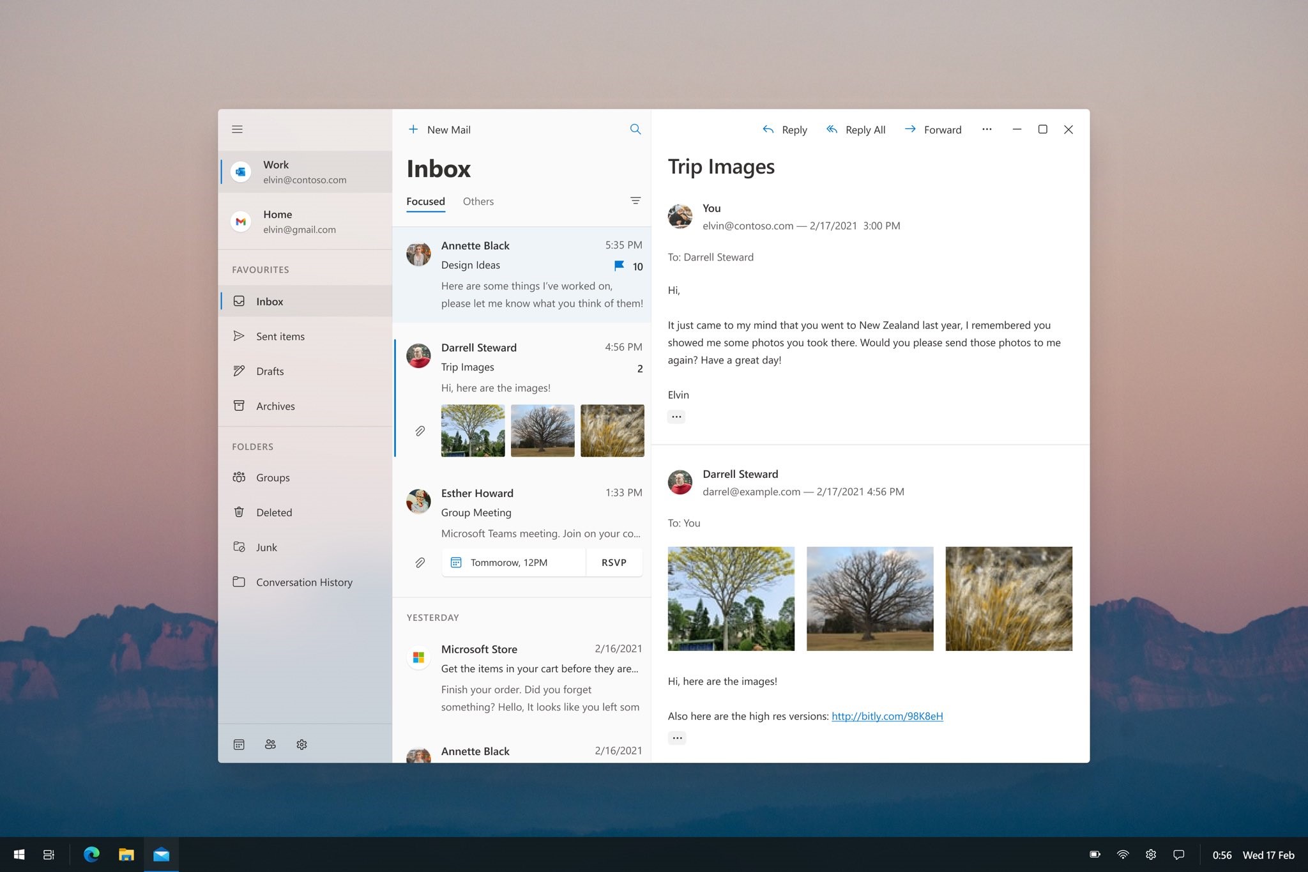Expand the collapsed content under Darrell's reply
The height and width of the screenshot is (872, 1308).
(x=677, y=738)
